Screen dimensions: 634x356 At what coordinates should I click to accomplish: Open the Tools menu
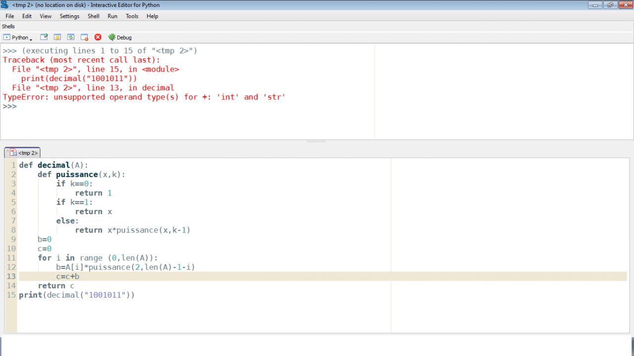132,16
